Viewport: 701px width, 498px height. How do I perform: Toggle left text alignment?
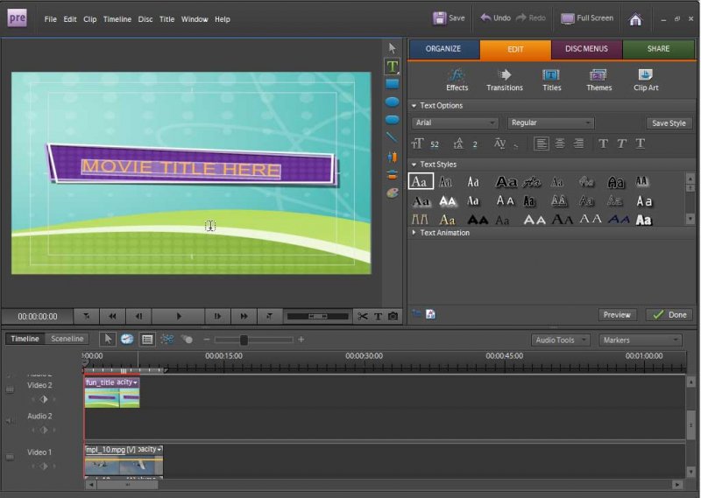[x=542, y=144]
